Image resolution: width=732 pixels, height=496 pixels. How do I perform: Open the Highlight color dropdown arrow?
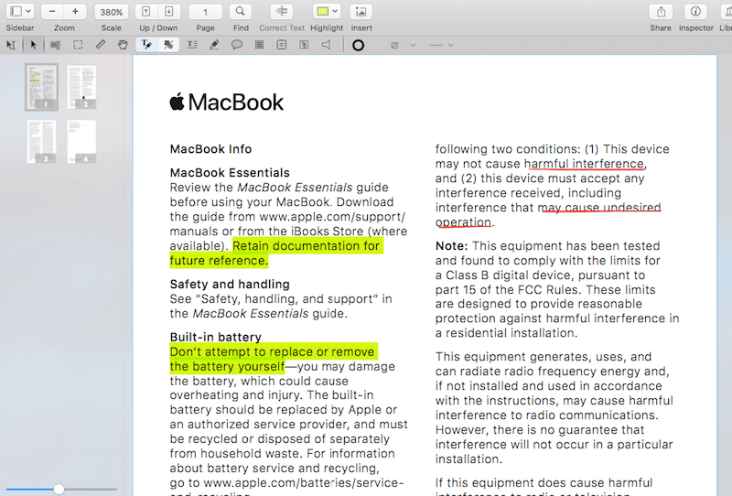coord(335,11)
